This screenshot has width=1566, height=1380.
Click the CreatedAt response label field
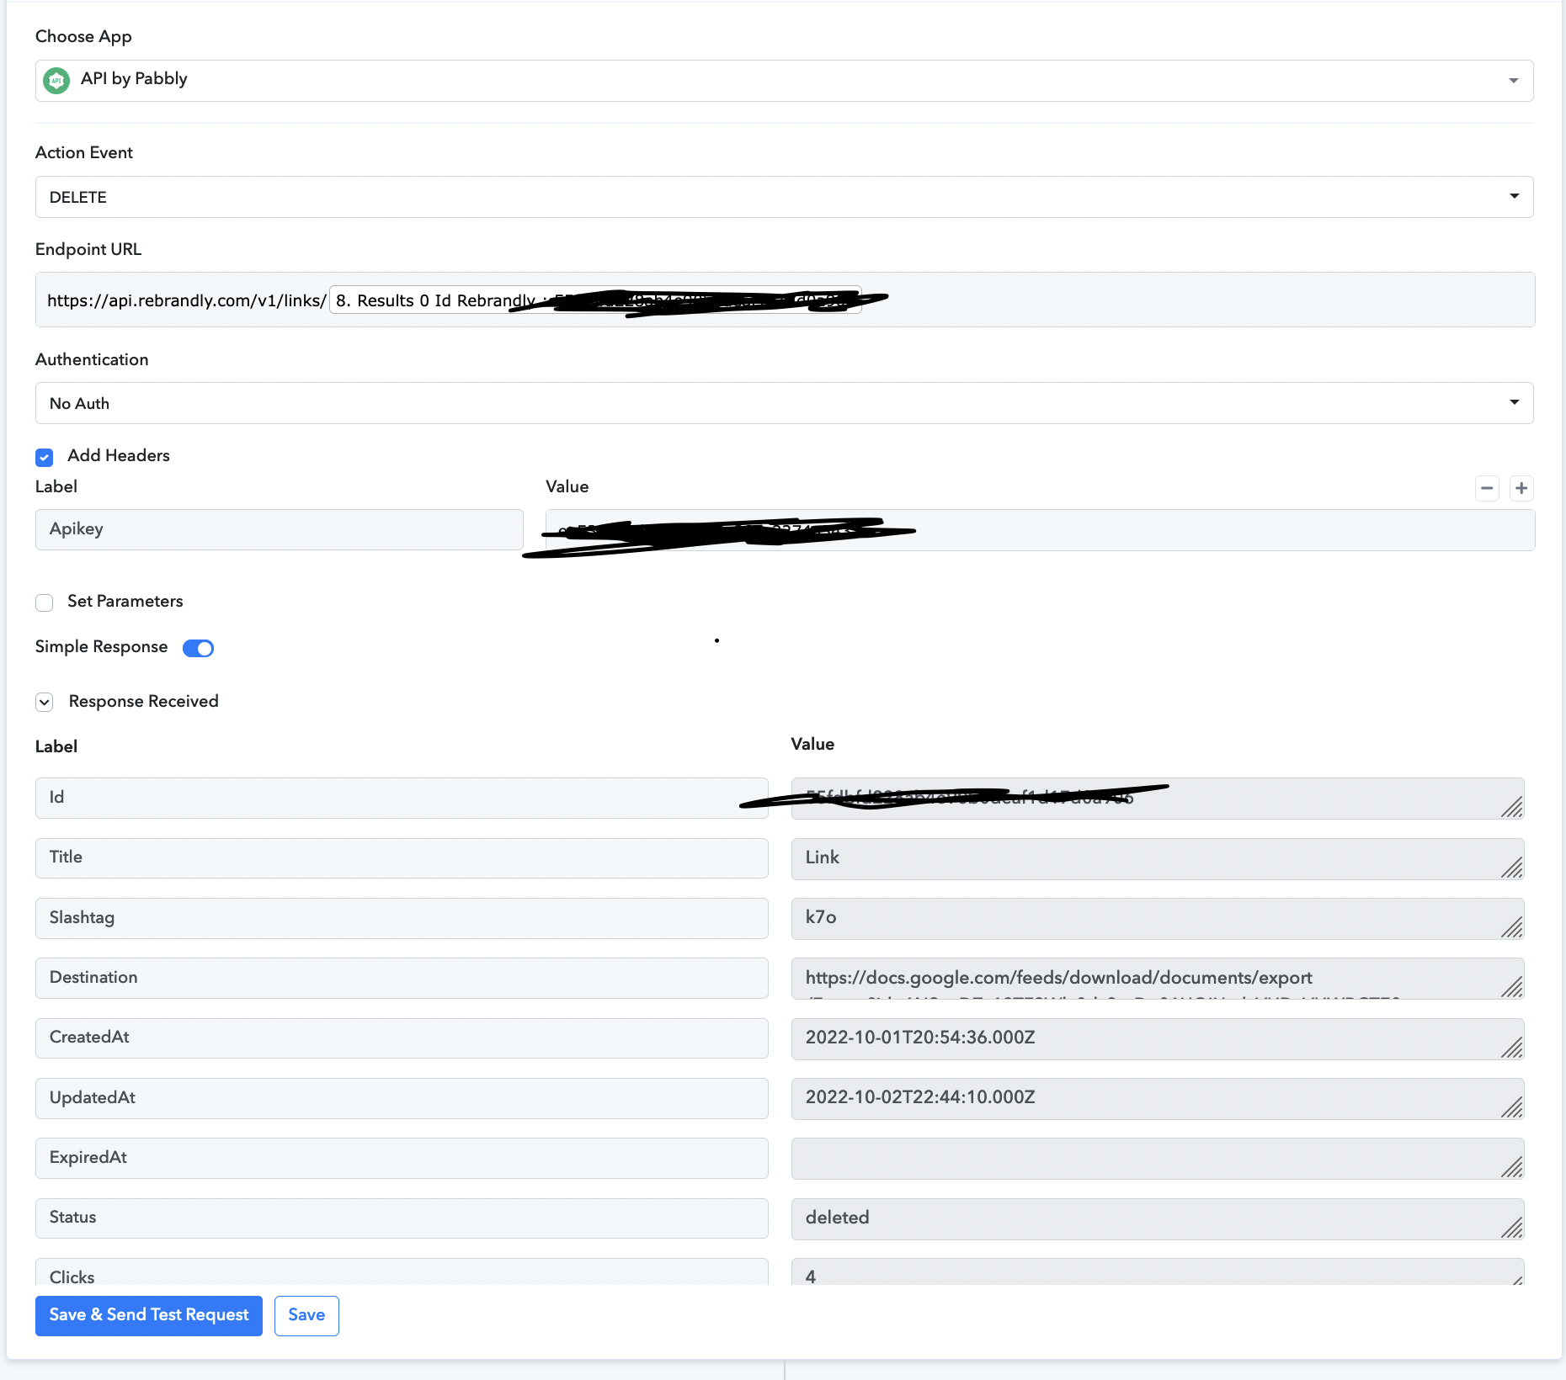[402, 1038]
